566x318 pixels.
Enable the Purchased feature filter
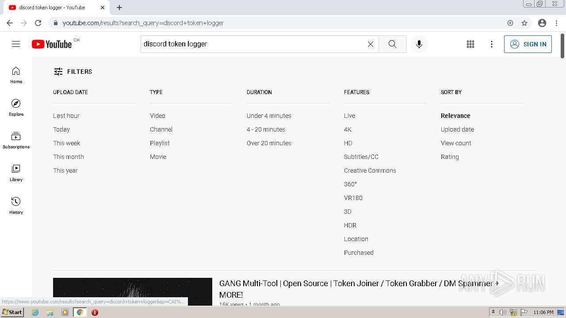coord(359,253)
